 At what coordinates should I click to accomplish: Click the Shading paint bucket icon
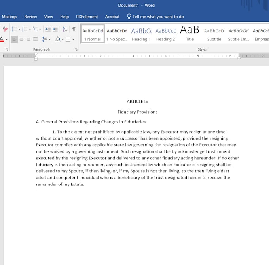coord(58,39)
